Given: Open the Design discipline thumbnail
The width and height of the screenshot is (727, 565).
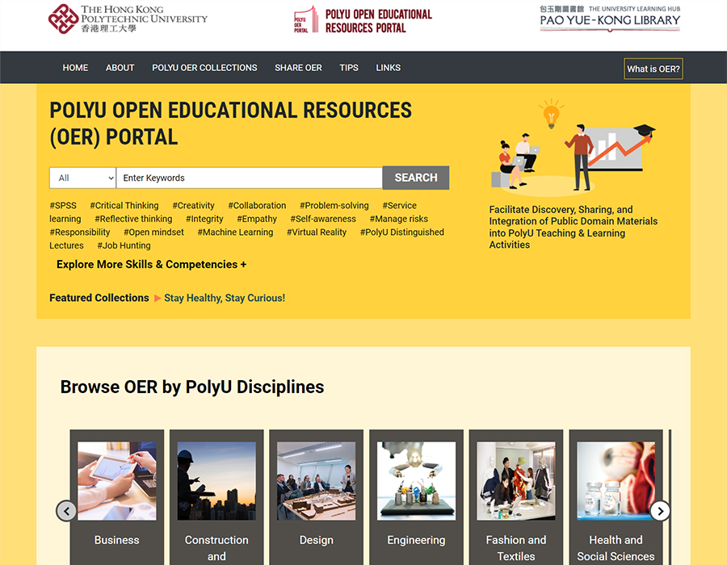Looking at the screenshot, I should (316, 481).
